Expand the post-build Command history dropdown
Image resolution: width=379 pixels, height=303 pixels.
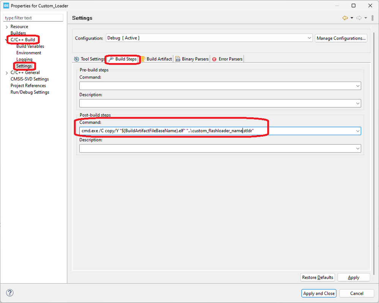358,131
